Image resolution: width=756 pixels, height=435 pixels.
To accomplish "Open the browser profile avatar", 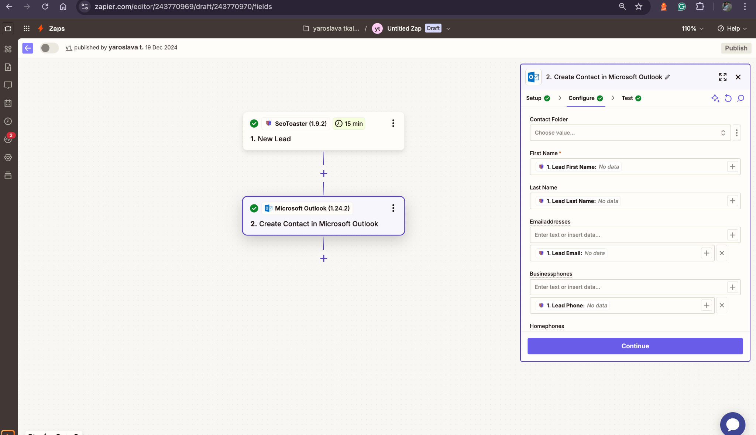I will click(x=726, y=7).
